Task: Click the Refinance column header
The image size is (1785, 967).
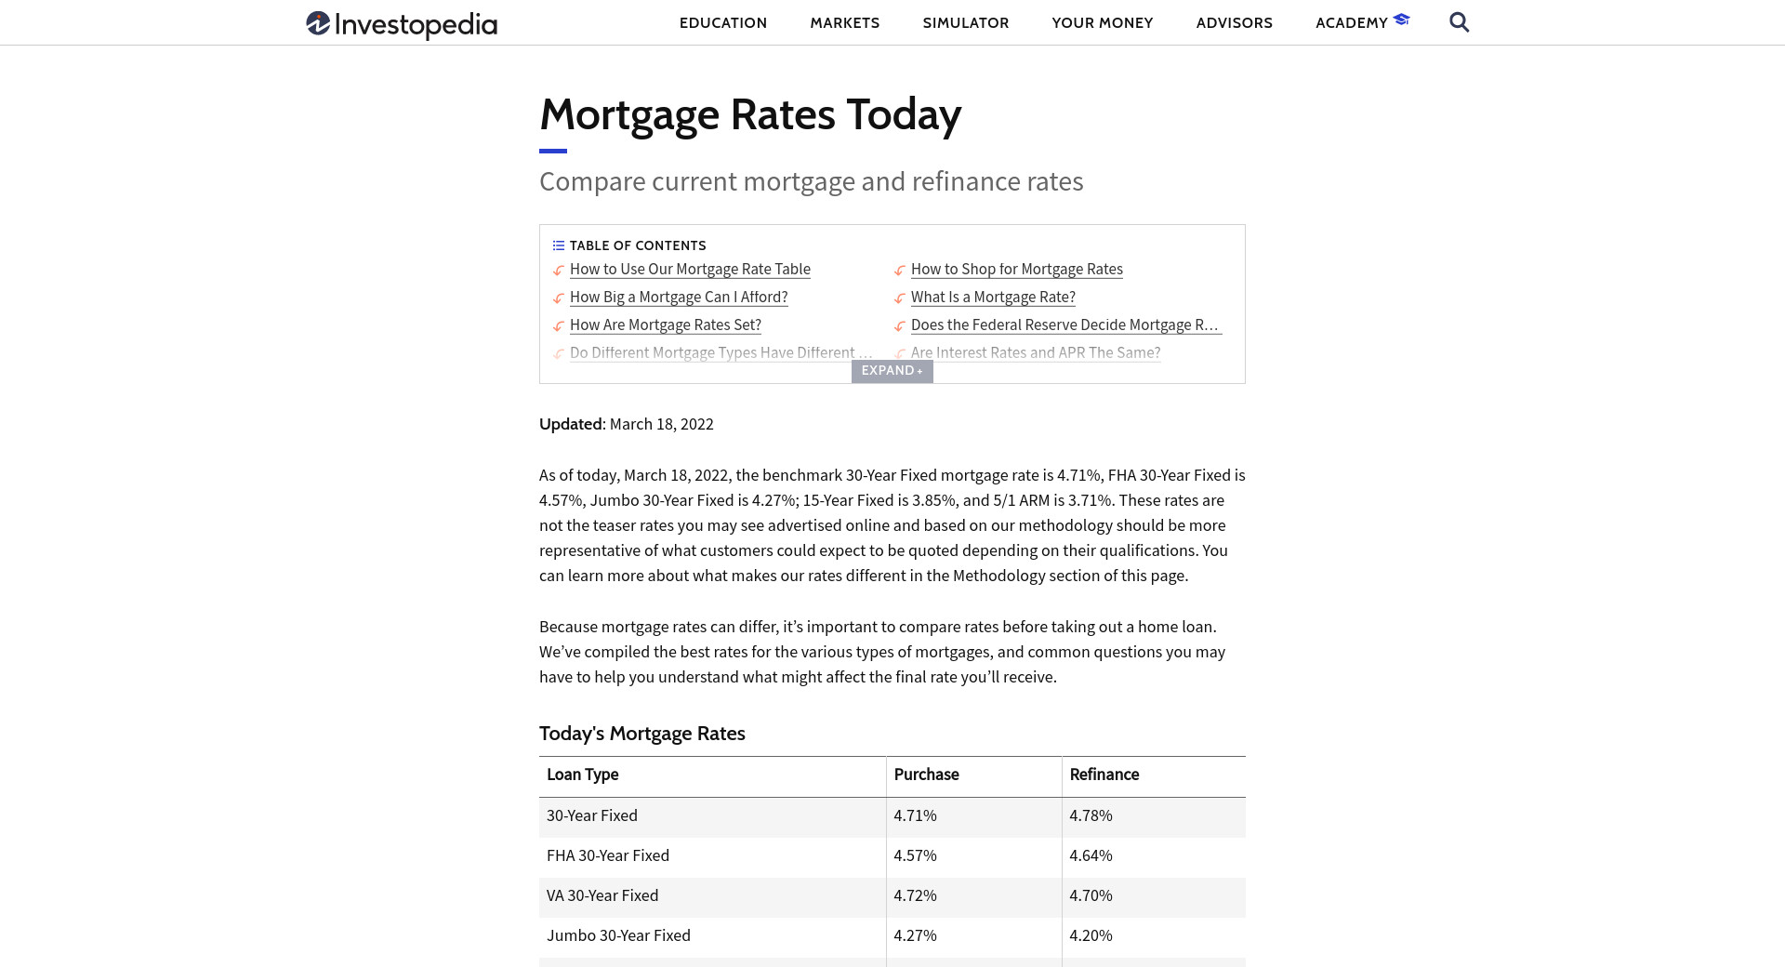Action: coord(1104,775)
